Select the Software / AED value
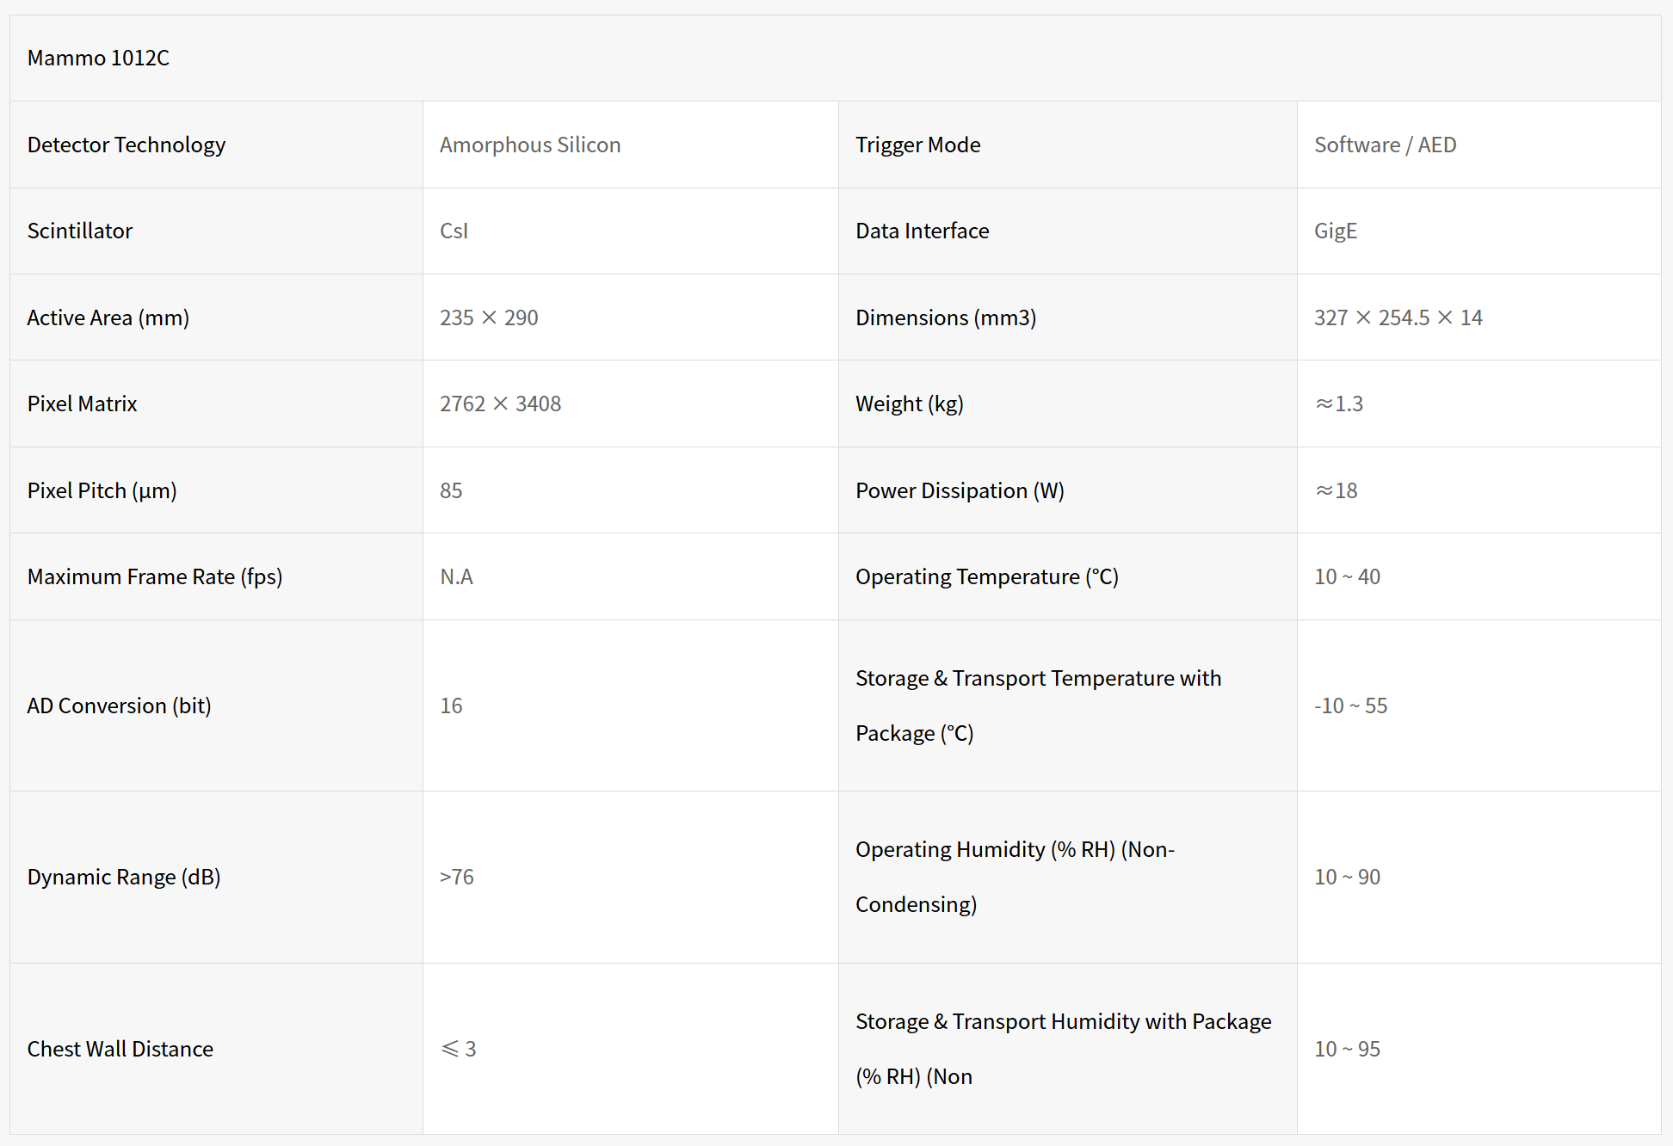1673x1146 pixels. (1385, 145)
